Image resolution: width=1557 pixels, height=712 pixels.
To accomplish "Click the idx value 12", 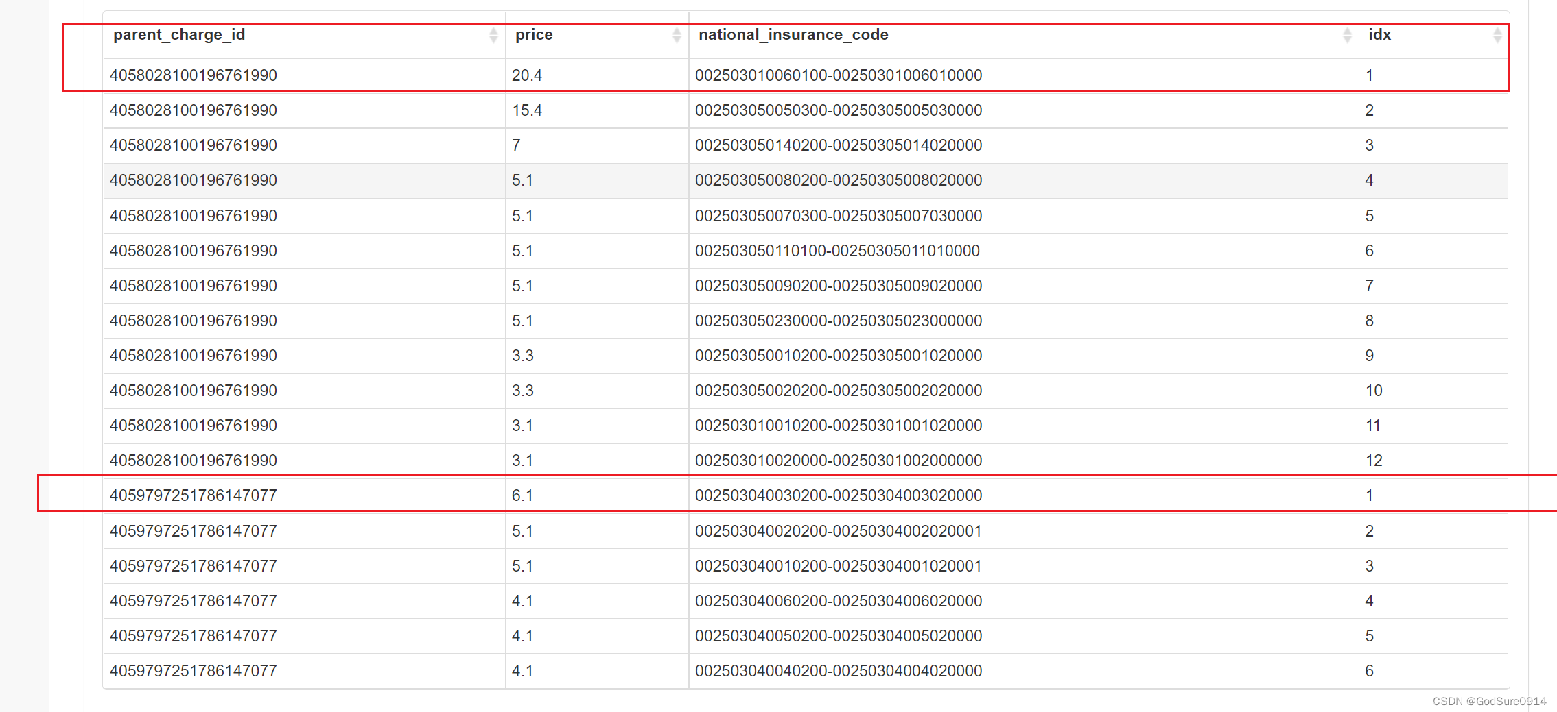I will (1374, 461).
